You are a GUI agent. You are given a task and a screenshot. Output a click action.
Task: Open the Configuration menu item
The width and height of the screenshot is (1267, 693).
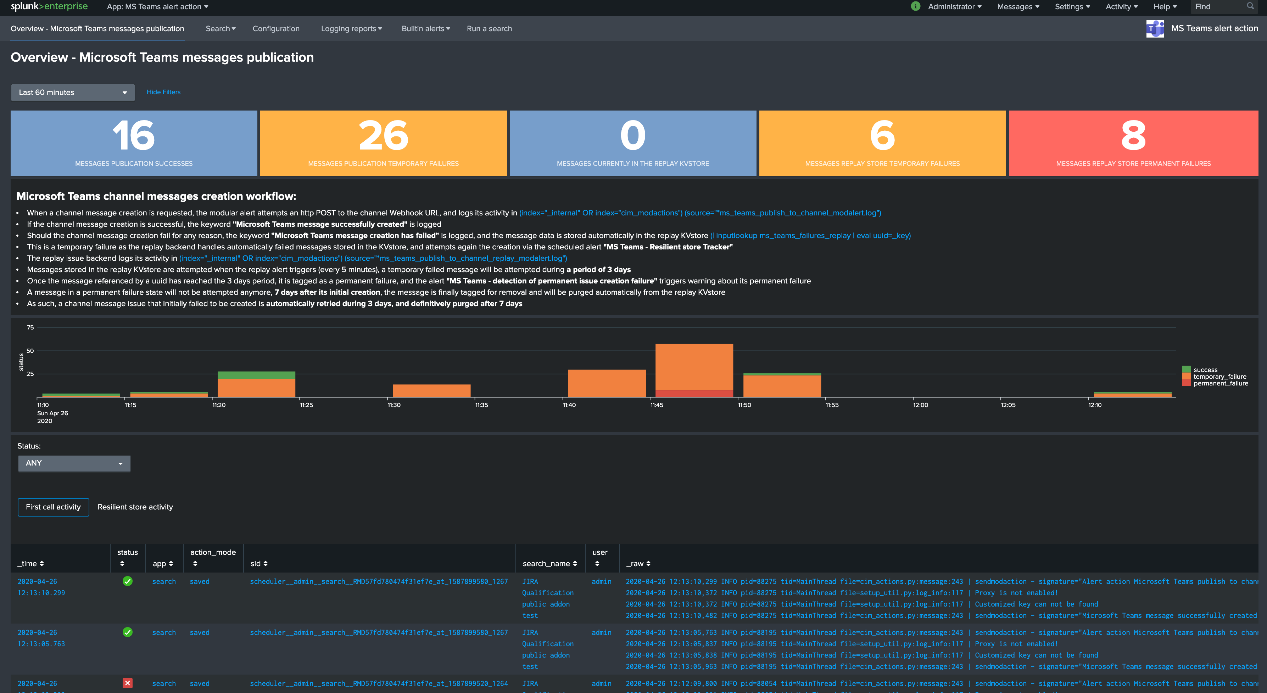coord(276,28)
